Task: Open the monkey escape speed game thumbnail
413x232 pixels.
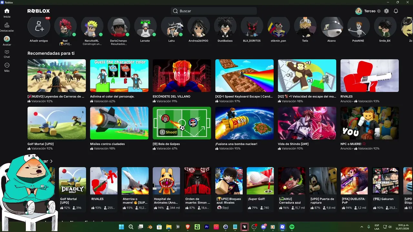Action: coord(307,76)
